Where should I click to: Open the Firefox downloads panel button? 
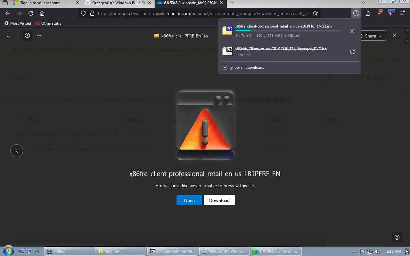pyautogui.click(x=356, y=13)
